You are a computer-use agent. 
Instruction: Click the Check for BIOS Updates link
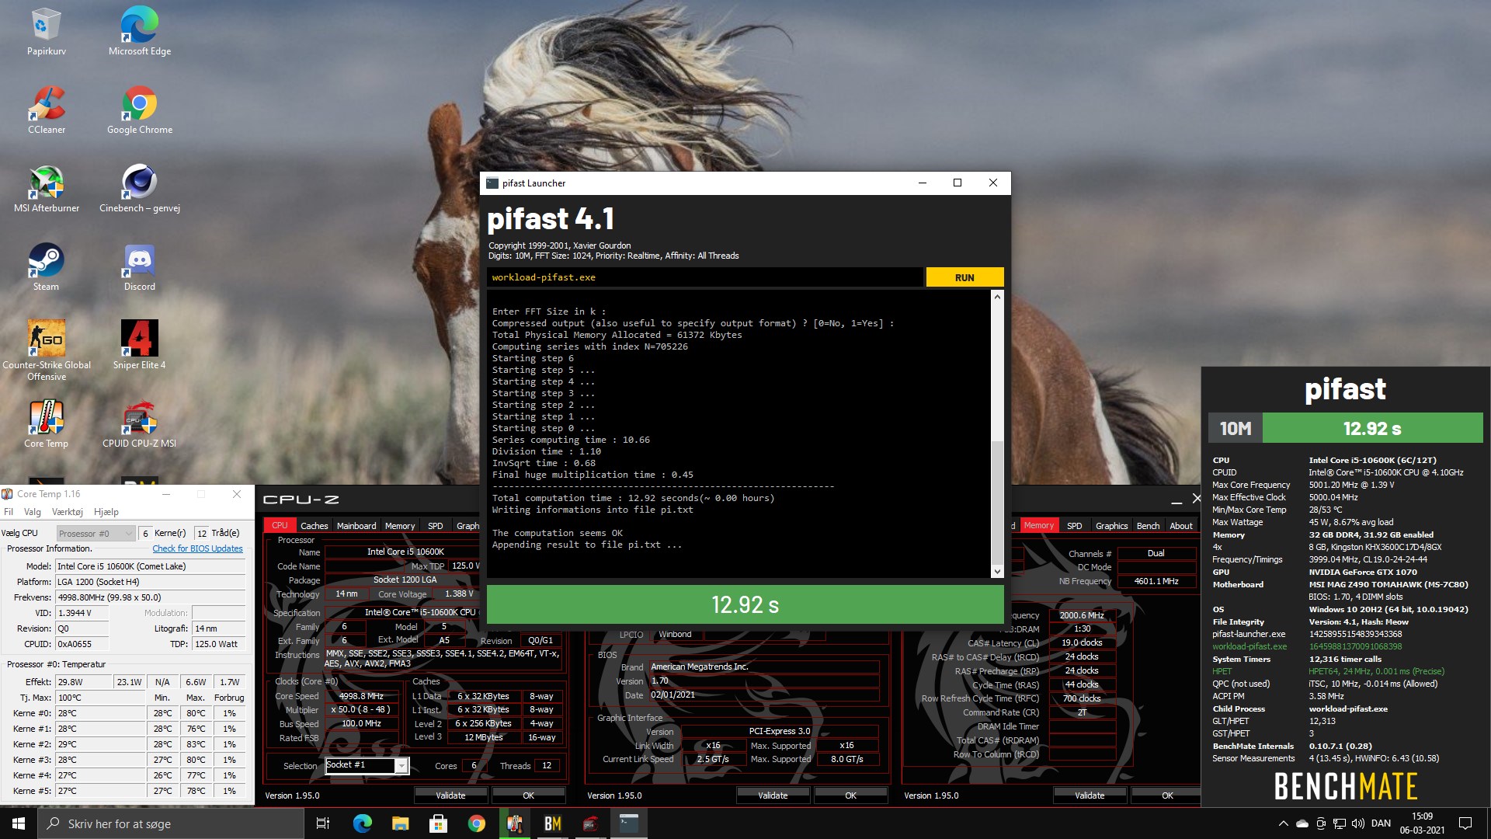point(197,548)
